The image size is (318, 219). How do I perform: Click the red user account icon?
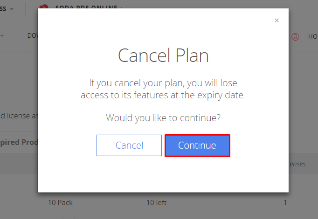[x=295, y=37]
